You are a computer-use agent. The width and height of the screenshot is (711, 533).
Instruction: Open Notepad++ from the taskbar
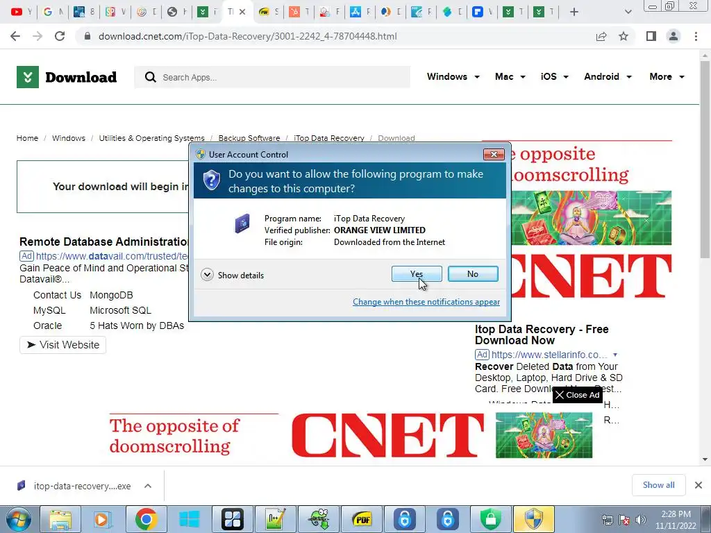click(276, 519)
